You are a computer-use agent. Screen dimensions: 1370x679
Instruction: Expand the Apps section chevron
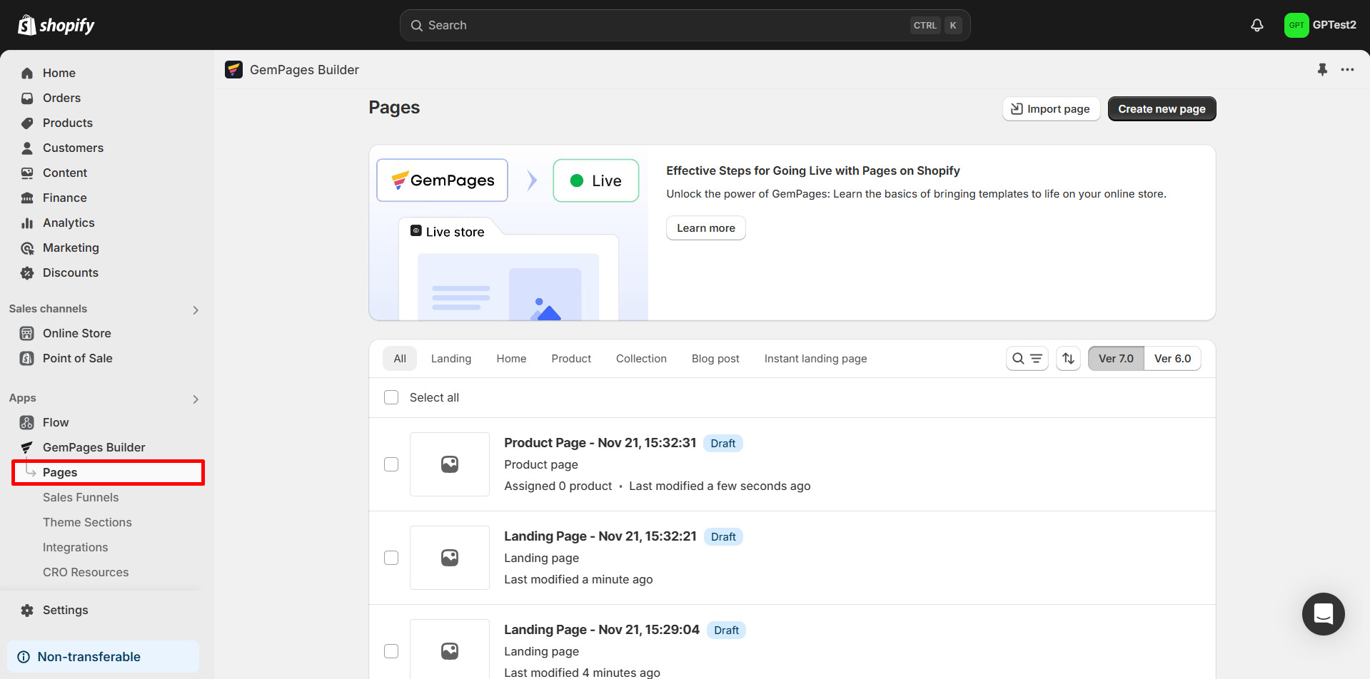(196, 399)
